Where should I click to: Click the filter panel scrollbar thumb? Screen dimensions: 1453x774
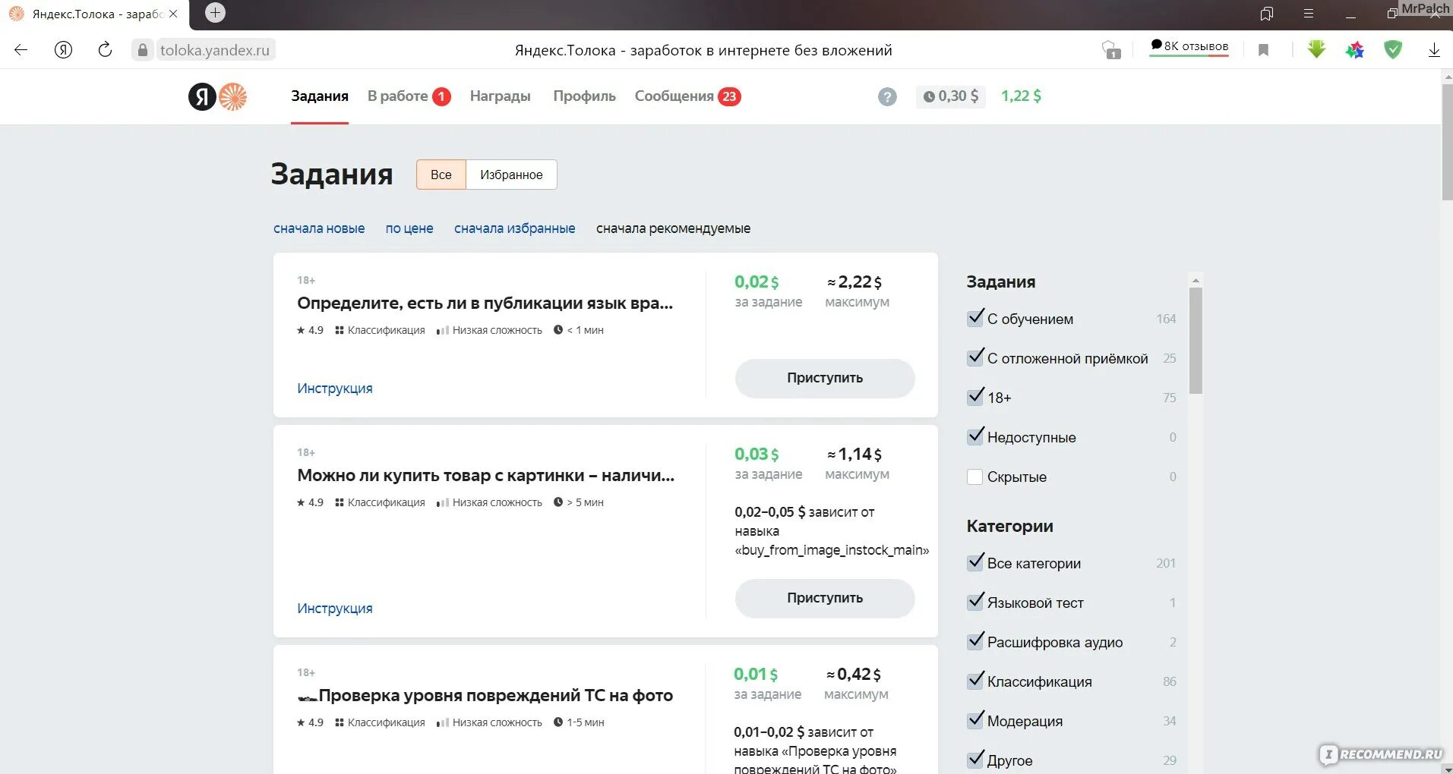point(1196,341)
